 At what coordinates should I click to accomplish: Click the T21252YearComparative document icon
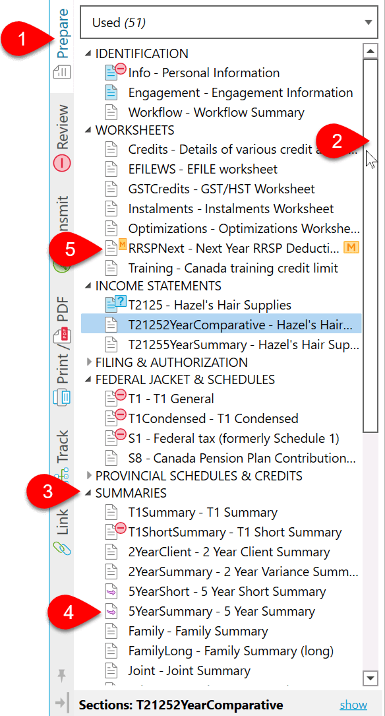[x=112, y=324]
